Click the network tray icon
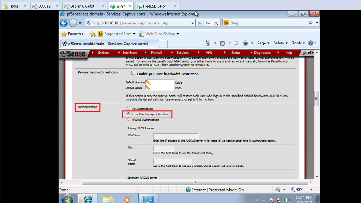The image size is (361, 203). tap(279, 200)
